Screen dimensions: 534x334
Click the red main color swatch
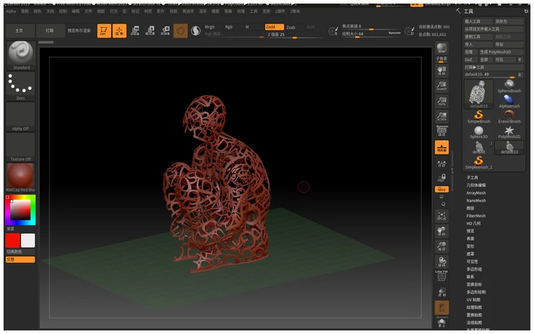(13, 240)
